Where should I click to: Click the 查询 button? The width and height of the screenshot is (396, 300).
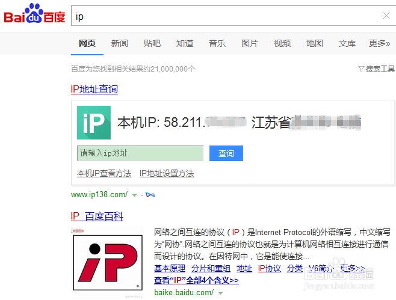point(226,153)
